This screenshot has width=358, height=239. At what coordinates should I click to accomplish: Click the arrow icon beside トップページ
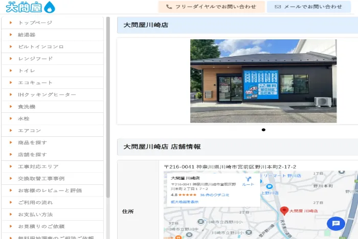(x=10, y=22)
